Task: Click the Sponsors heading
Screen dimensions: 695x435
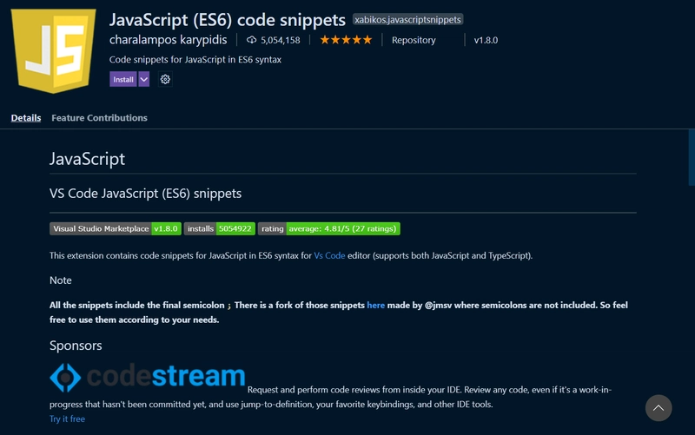Action: coord(76,346)
